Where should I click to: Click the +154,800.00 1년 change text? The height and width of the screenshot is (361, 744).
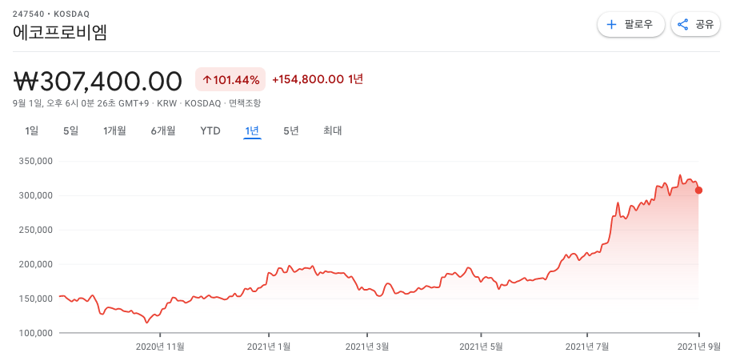coord(318,79)
